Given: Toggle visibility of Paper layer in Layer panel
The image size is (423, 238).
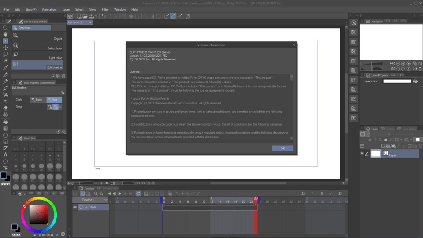Looking at the screenshot, I should click(x=362, y=154).
